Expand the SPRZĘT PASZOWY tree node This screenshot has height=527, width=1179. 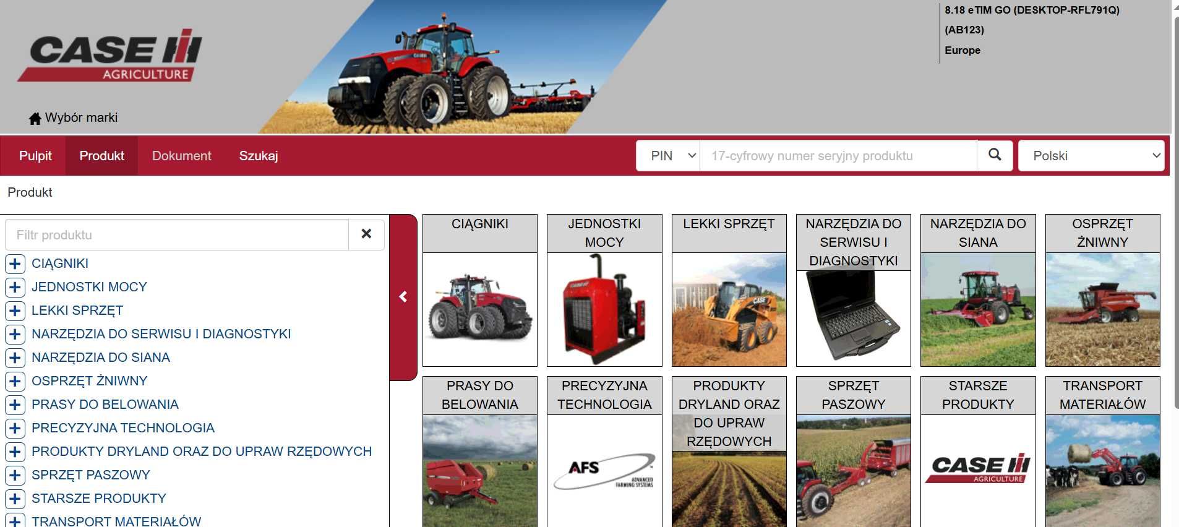[x=15, y=475]
